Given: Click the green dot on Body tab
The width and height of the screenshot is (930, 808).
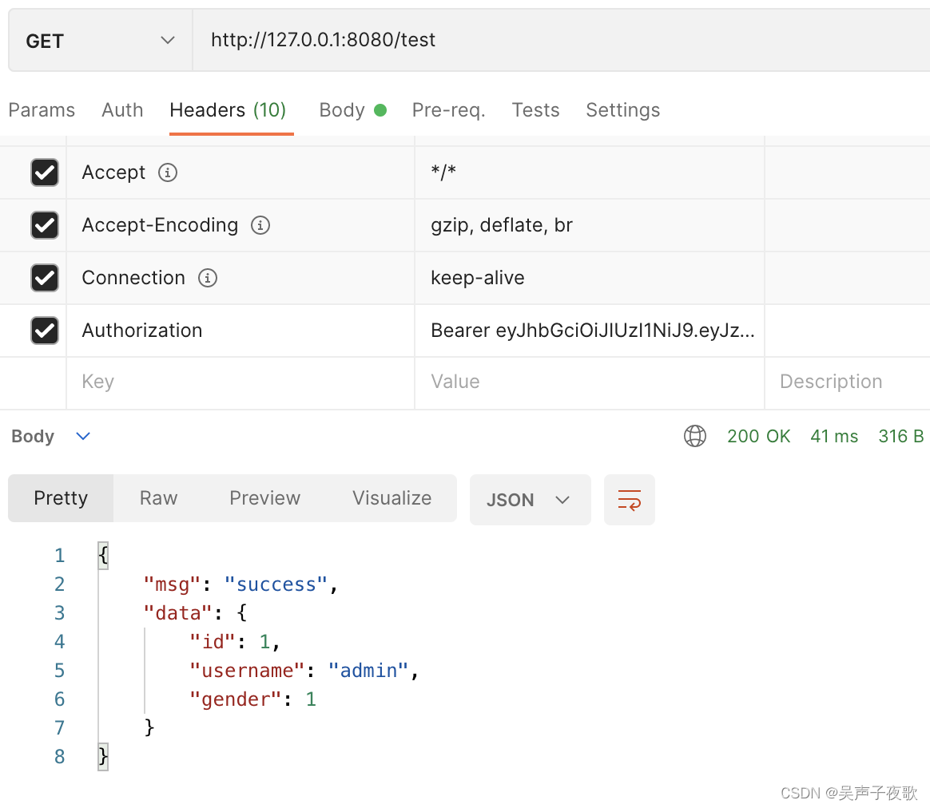Looking at the screenshot, I should pos(381,110).
